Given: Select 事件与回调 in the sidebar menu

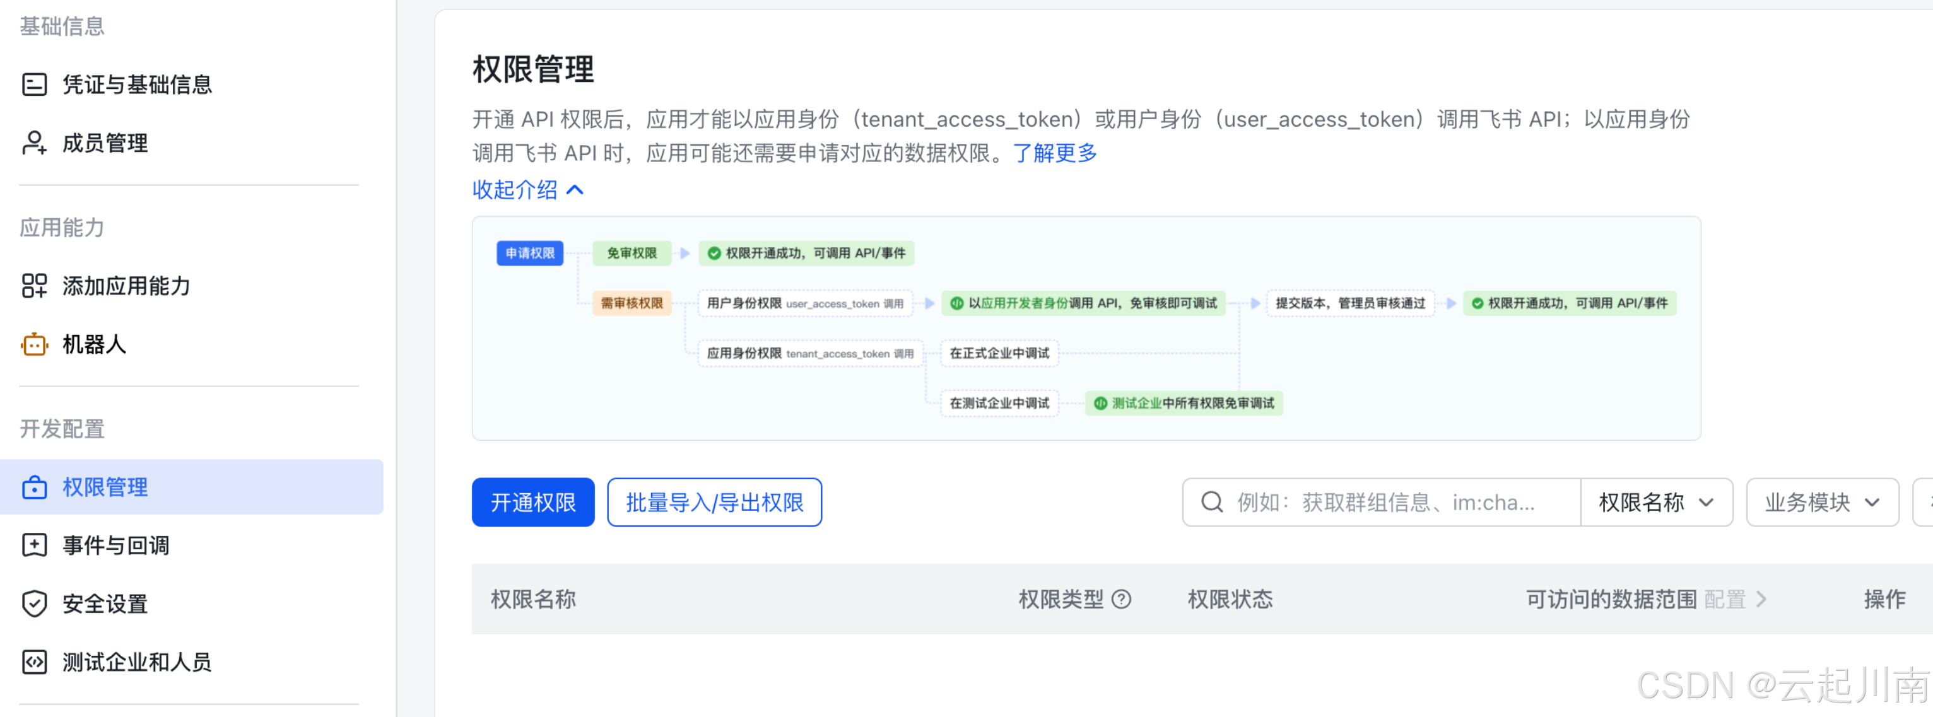Looking at the screenshot, I should 116,545.
